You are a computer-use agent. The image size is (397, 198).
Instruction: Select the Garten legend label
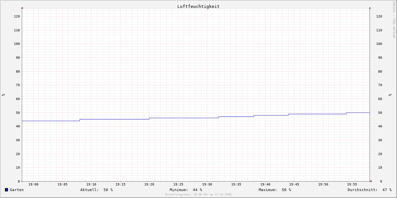[17, 190]
